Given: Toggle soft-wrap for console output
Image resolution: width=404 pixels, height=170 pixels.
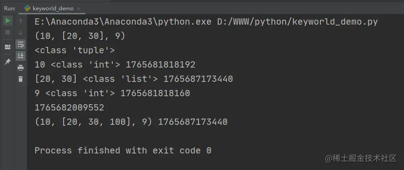Looking at the screenshot, I should click(21, 44).
